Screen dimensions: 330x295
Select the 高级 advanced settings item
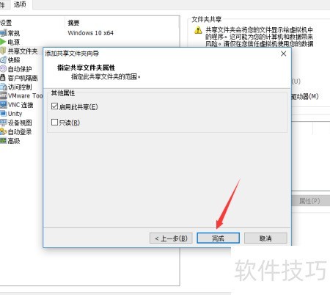pos(10,141)
